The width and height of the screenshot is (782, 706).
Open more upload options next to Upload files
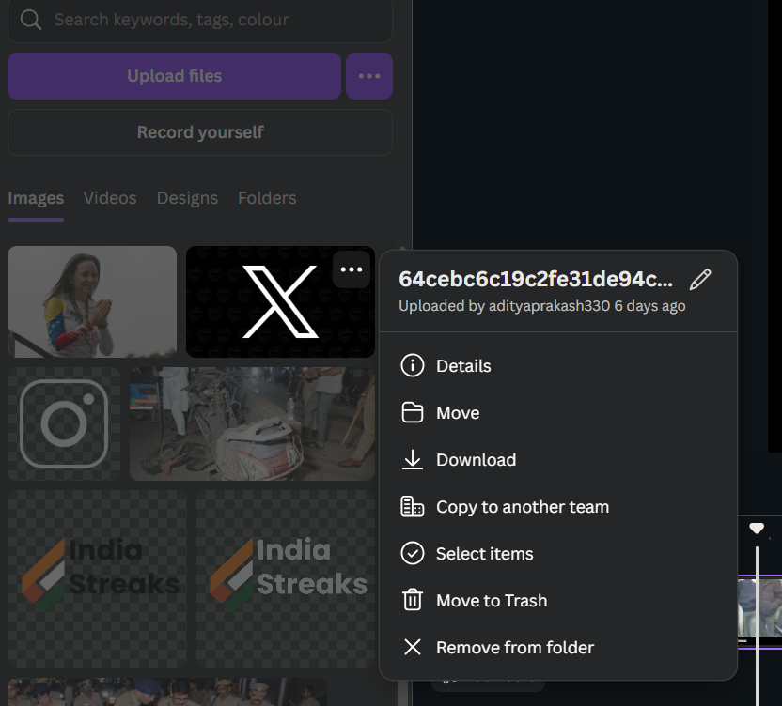point(369,76)
